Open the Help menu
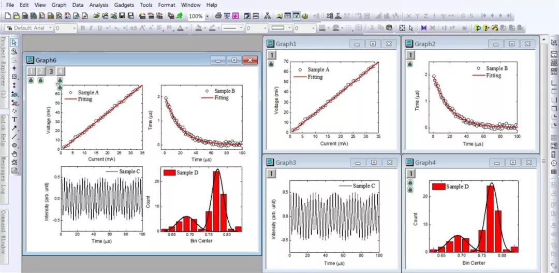559x273 pixels. click(212, 5)
